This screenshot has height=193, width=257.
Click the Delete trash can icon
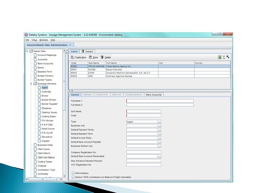[x=102, y=57]
